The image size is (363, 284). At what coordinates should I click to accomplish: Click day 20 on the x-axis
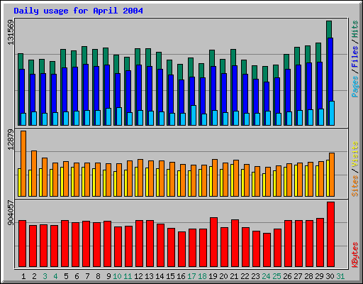click(x=223, y=276)
